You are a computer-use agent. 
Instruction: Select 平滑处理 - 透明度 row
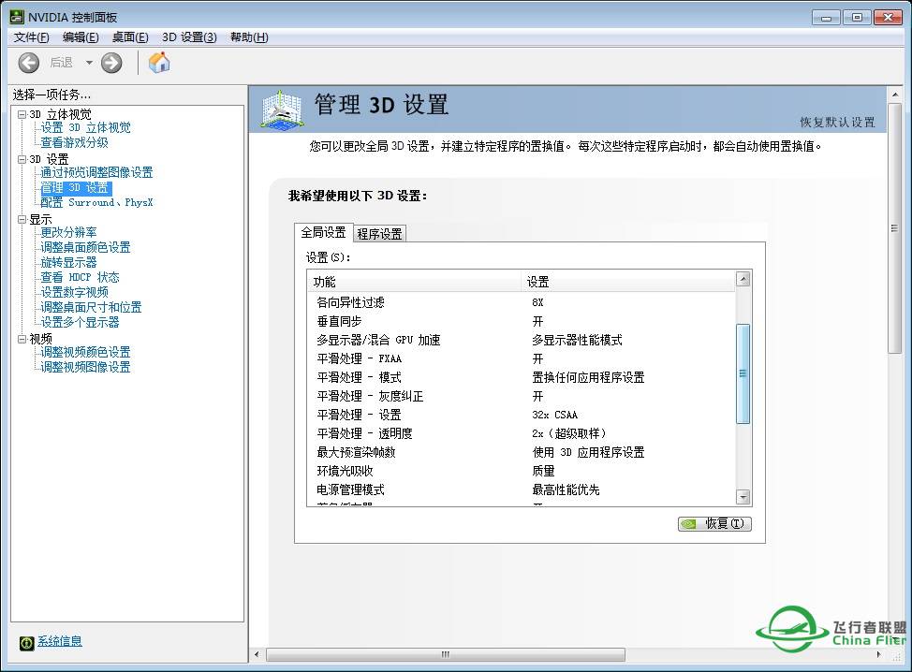pyautogui.click(x=522, y=433)
